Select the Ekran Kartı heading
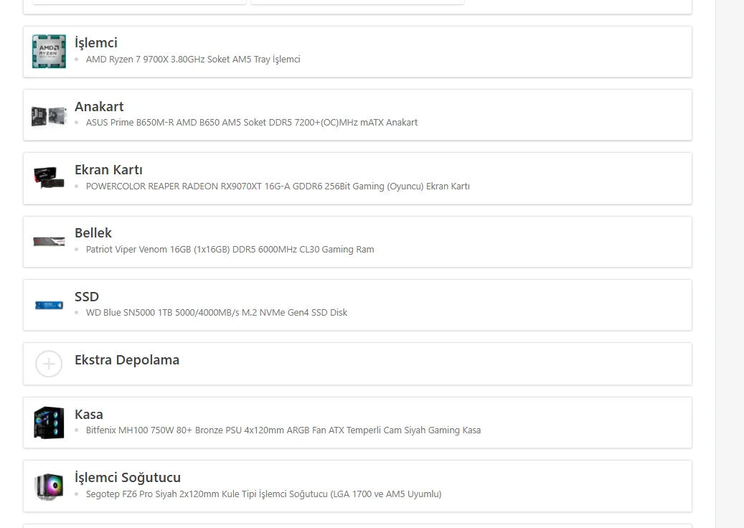This screenshot has width=744, height=528. coord(108,170)
